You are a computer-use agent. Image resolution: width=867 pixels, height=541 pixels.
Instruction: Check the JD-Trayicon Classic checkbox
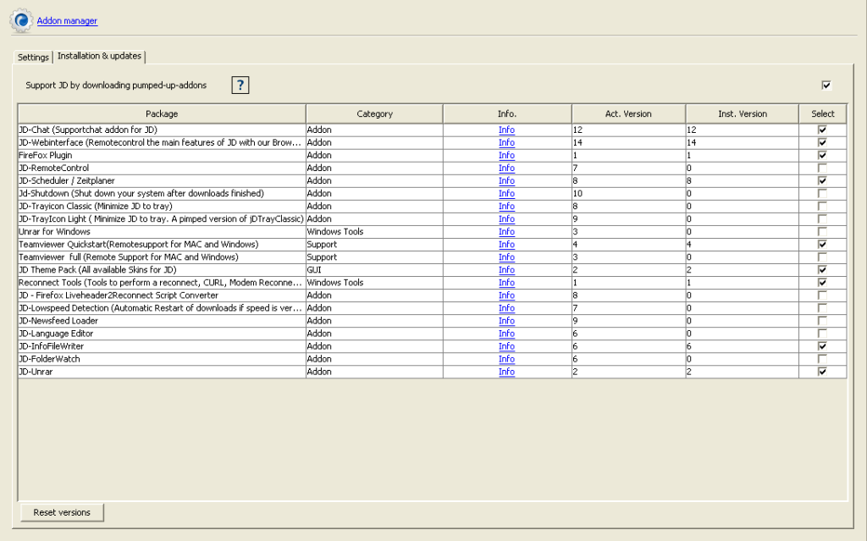click(x=822, y=207)
